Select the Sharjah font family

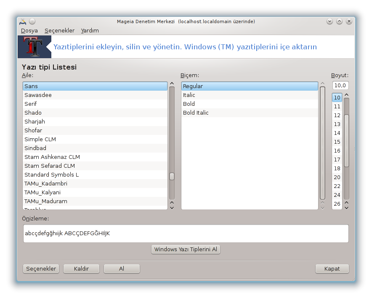(x=95, y=122)
